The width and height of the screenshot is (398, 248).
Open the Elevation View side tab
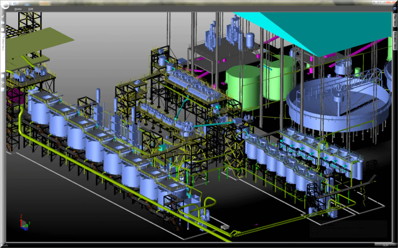[395, 41]
